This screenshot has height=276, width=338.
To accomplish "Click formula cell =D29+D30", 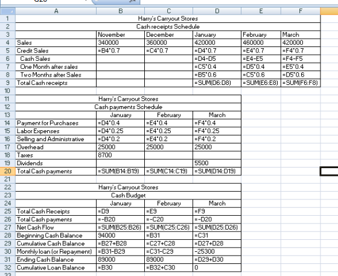I will click(x=217, y=259).
